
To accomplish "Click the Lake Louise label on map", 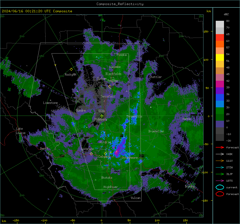I will click(21, 131).
